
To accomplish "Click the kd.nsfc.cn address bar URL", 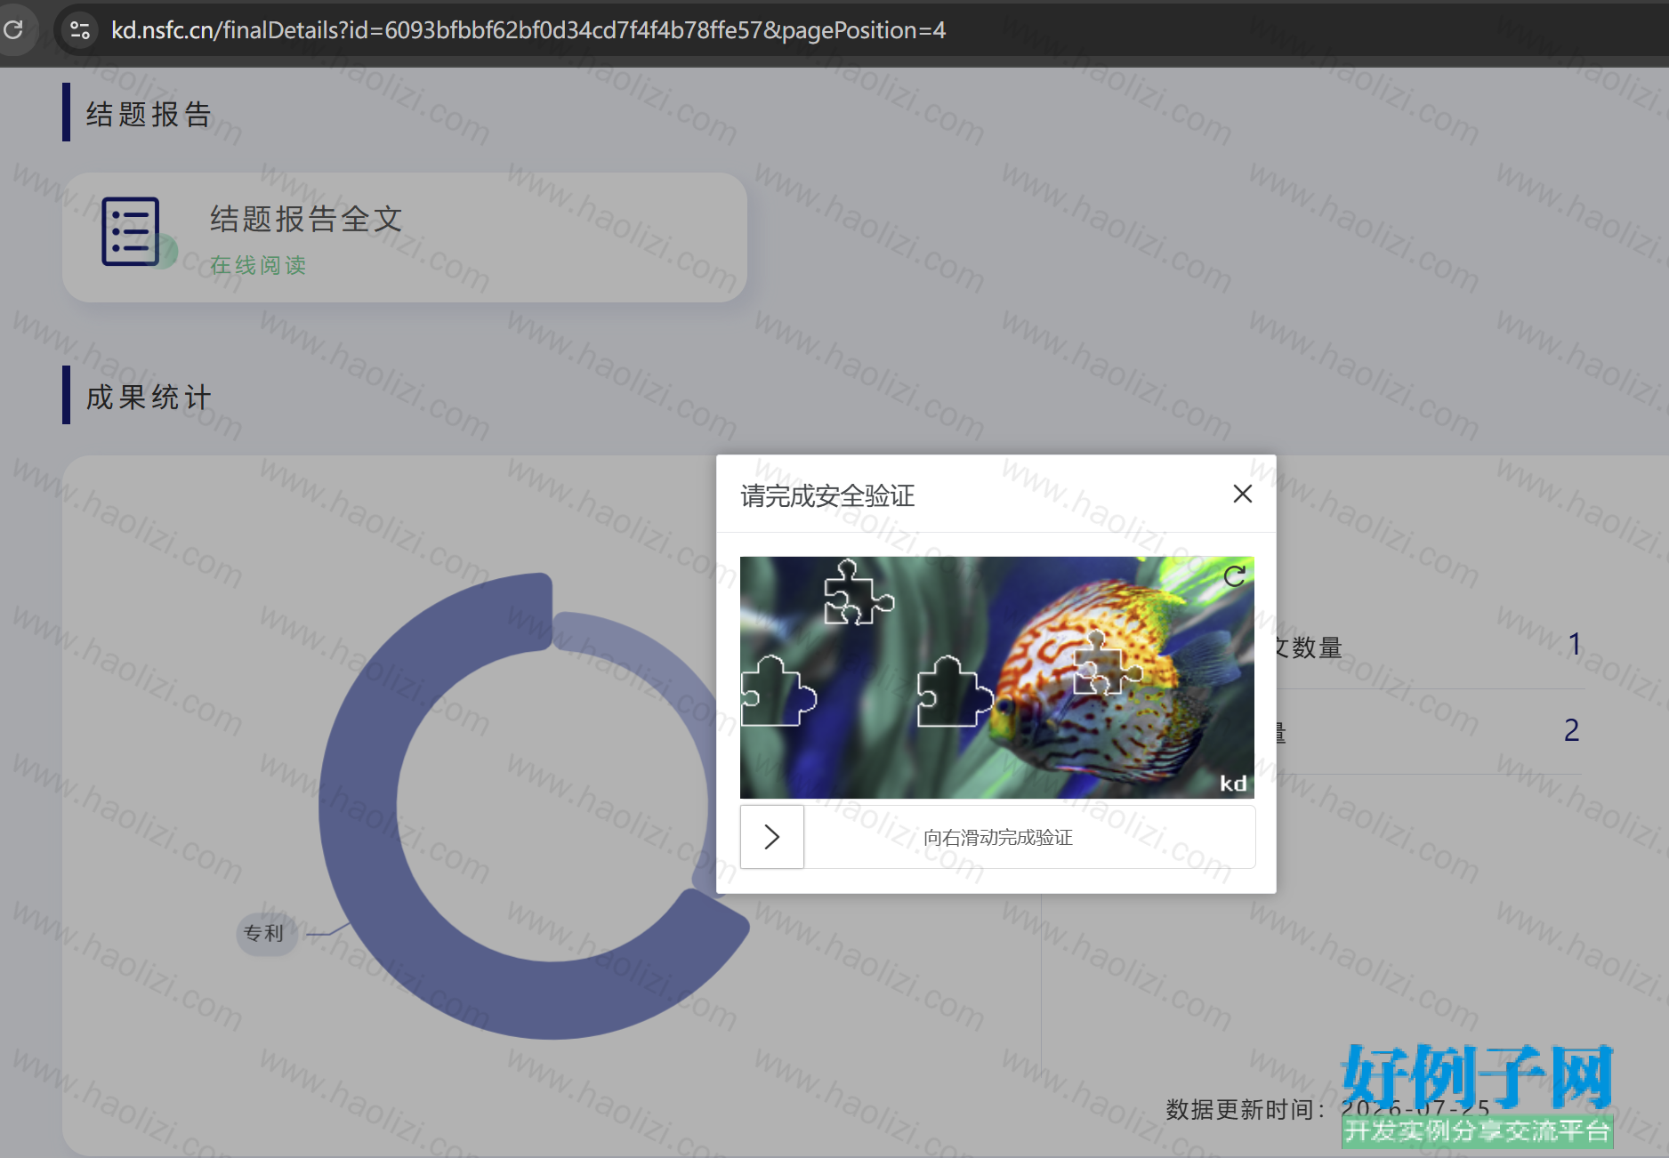I will point(528,30).
